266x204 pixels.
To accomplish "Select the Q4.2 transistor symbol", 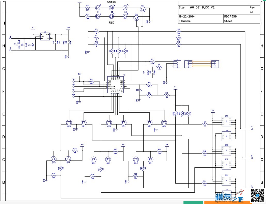I will click(69, 122).
